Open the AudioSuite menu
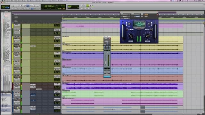 (x=37, y=1)
